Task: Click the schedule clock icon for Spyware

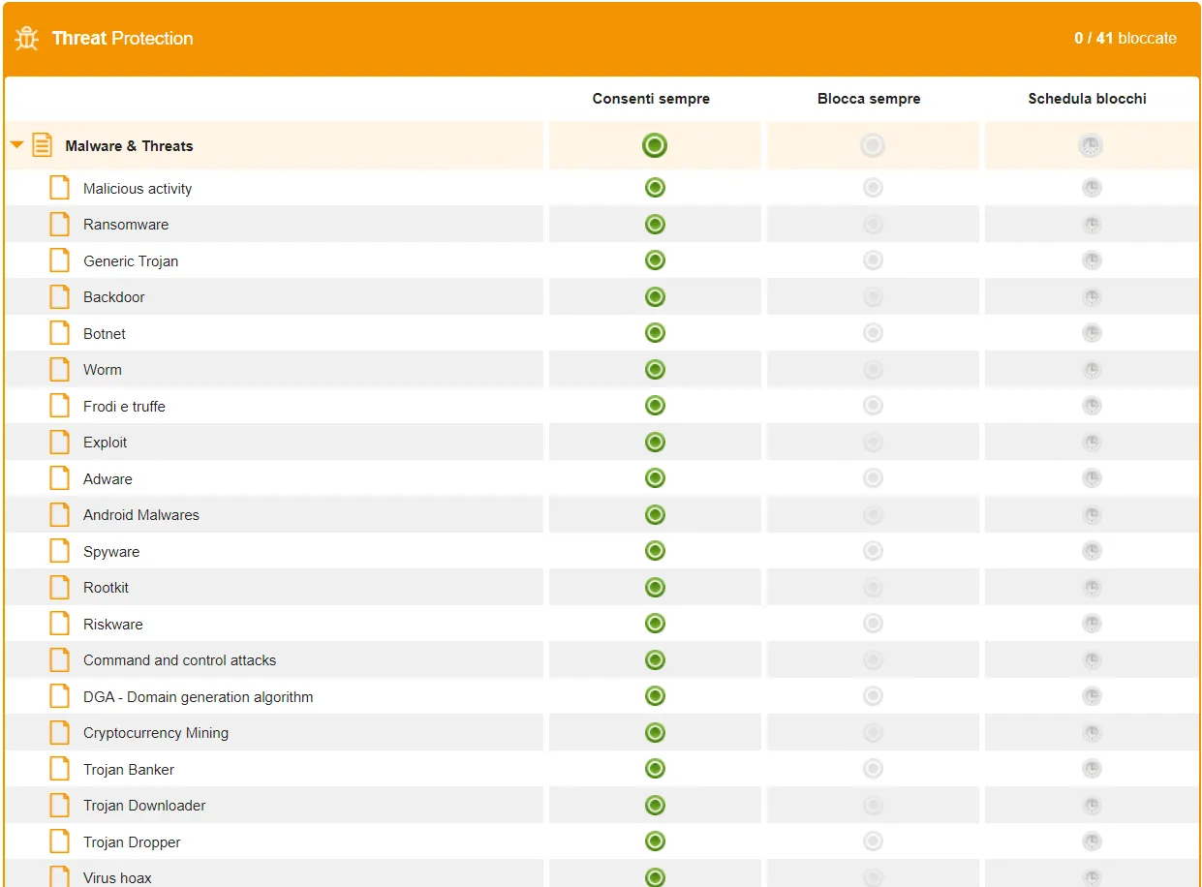Action: coord(1092,551)
